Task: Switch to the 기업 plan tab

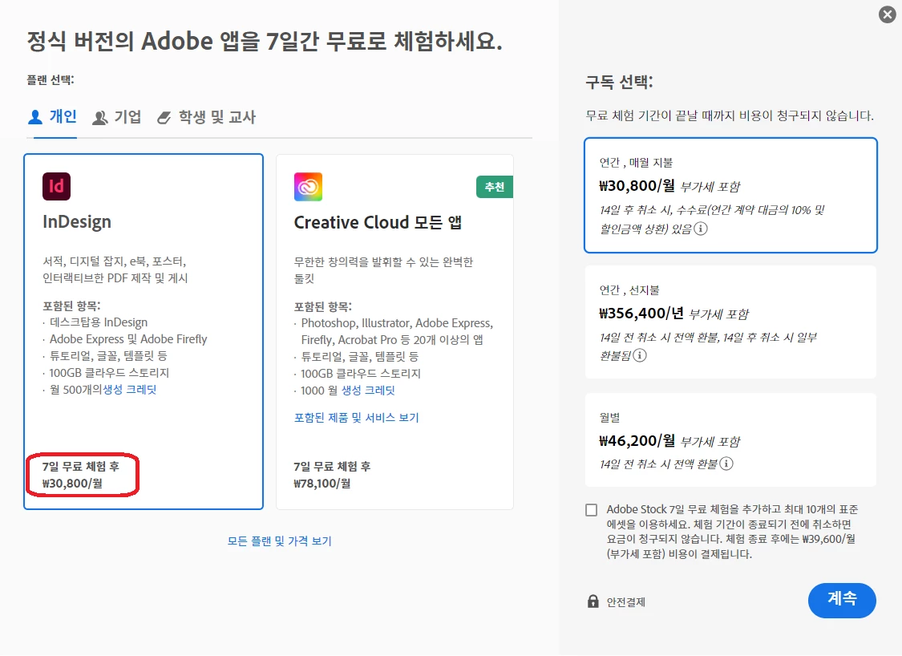Action: (117, 117)
